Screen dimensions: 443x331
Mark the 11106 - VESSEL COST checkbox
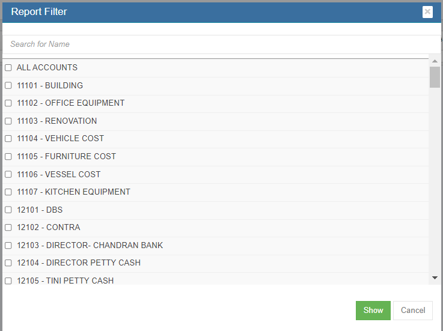8,174
